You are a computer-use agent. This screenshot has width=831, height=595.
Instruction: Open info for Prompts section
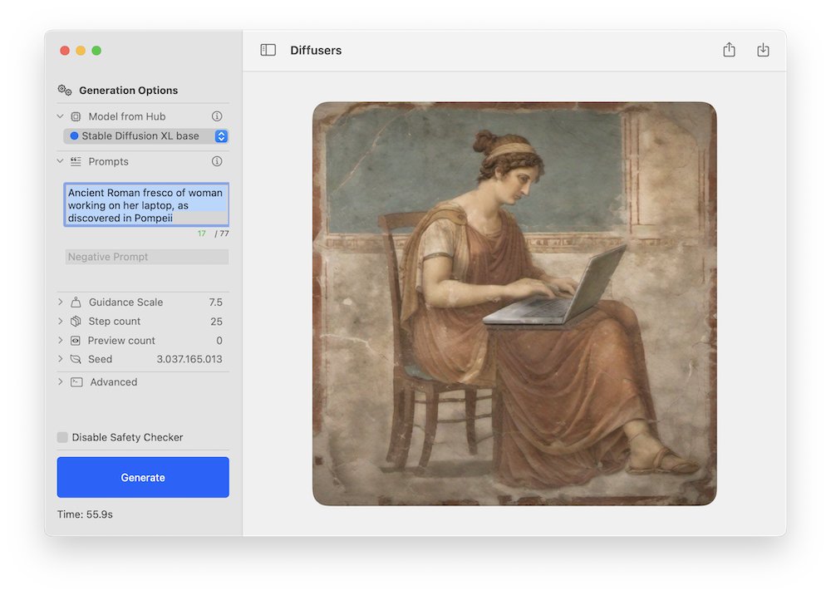(x=217, y=161)
